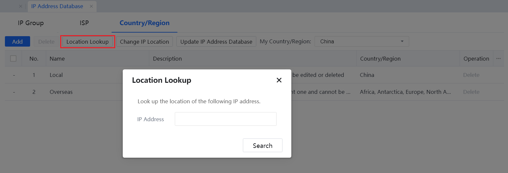Switch to the ISP tab
The image size is (508, 173).
coord(84,23)
